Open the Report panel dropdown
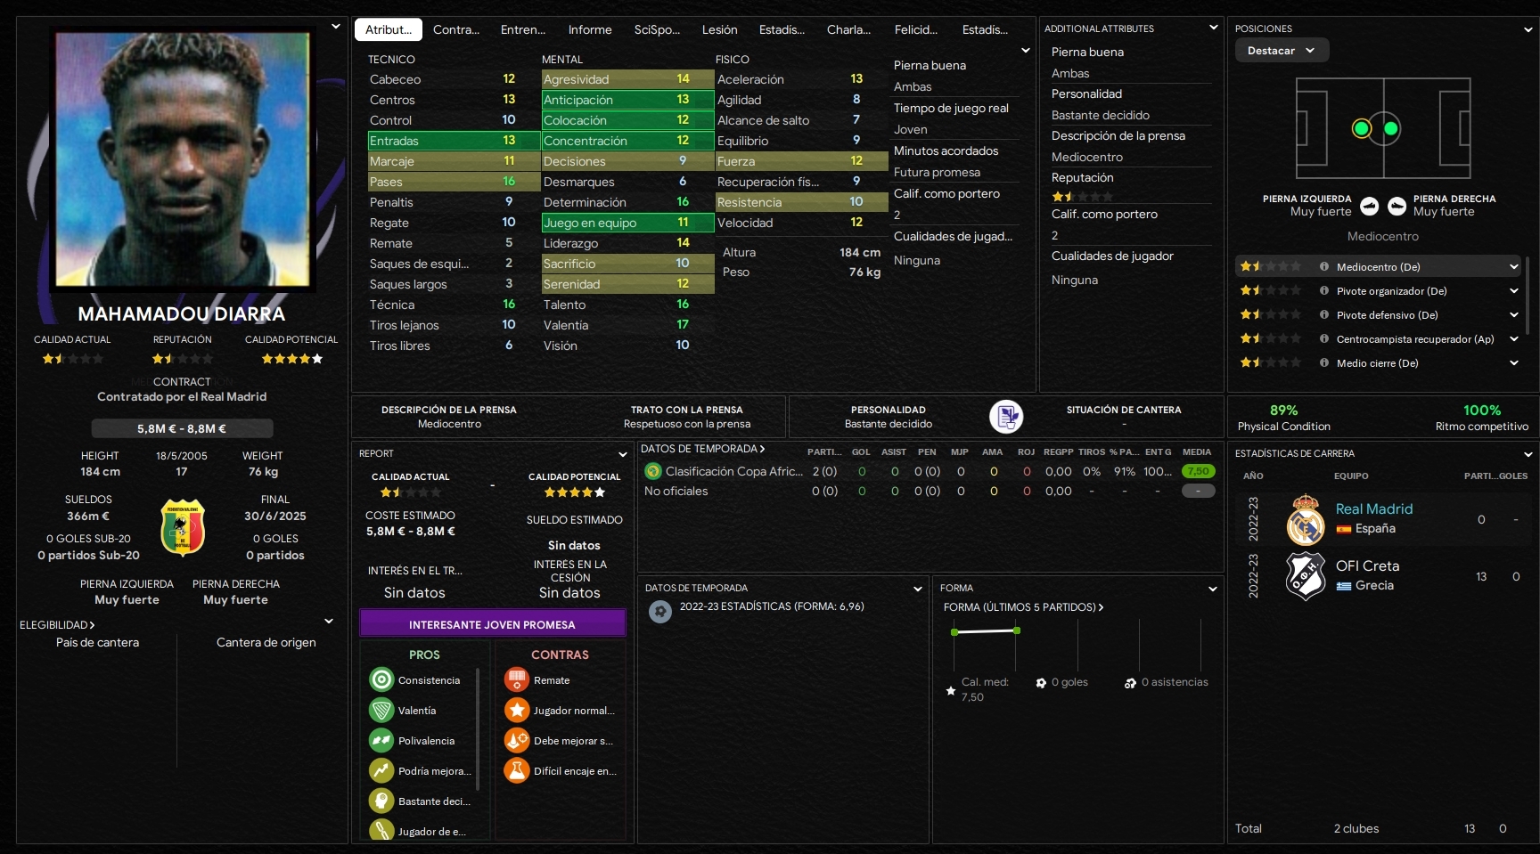This screenshot has width=1540, height=854. [623, 454]
